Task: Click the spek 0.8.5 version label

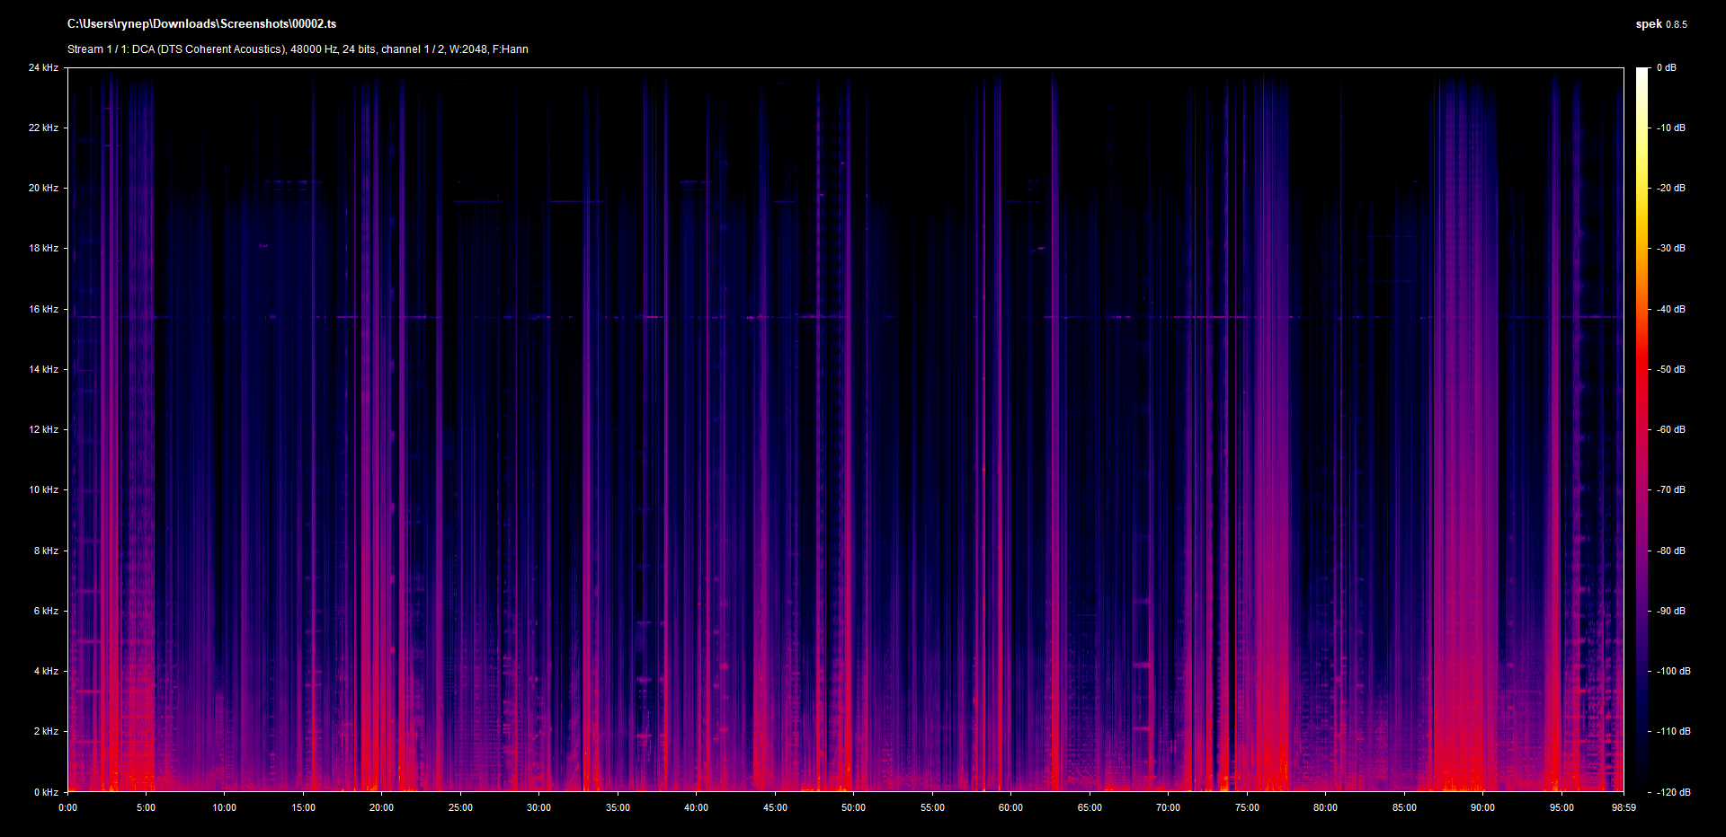Action: click(x=1660, y=24)
